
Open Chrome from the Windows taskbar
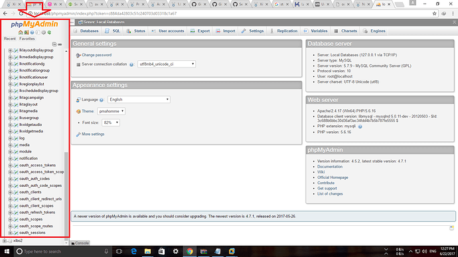[x=190, y=251]
